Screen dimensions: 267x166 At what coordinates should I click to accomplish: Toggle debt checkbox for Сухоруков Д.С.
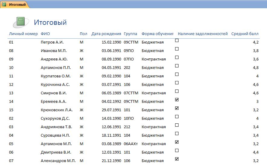177,117
